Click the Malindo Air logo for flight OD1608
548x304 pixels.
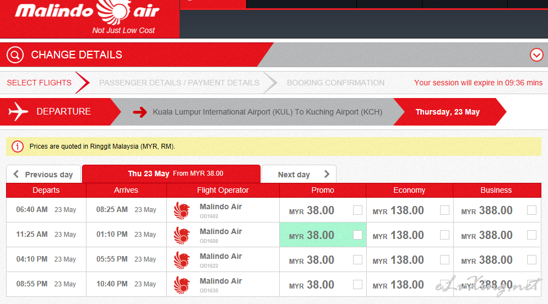click(x=182, y=236)
